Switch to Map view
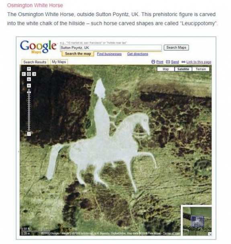The width and height of the screenshot is (231, 244). 166,69
